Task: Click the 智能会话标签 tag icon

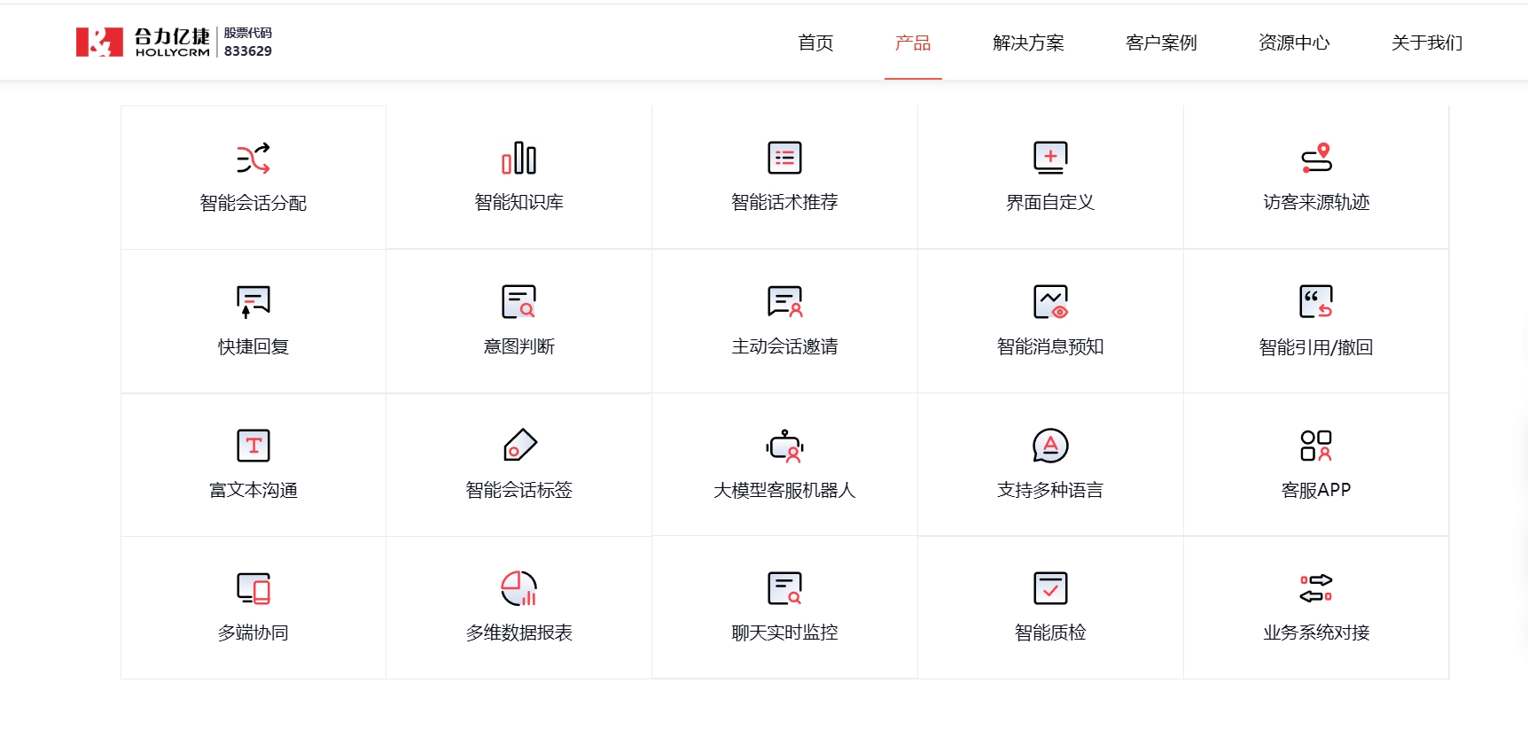Action: (519, 446)
